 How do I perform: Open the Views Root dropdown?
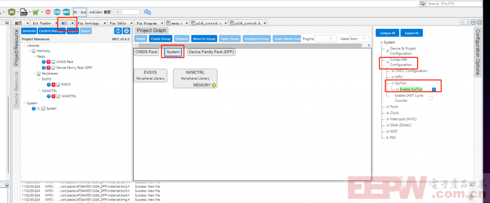tap(359, 39)
